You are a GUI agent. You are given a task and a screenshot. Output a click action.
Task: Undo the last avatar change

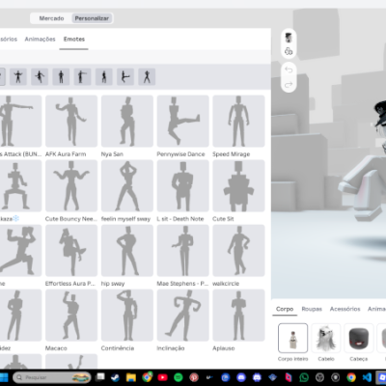[x=289, y=69]
